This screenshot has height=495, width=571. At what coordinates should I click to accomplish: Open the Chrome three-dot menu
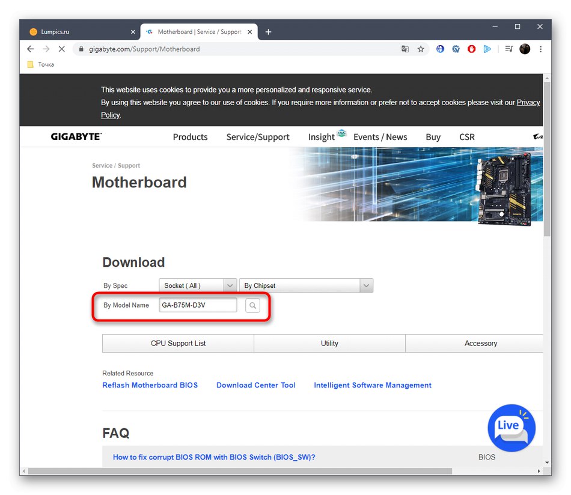coord(540,49)
